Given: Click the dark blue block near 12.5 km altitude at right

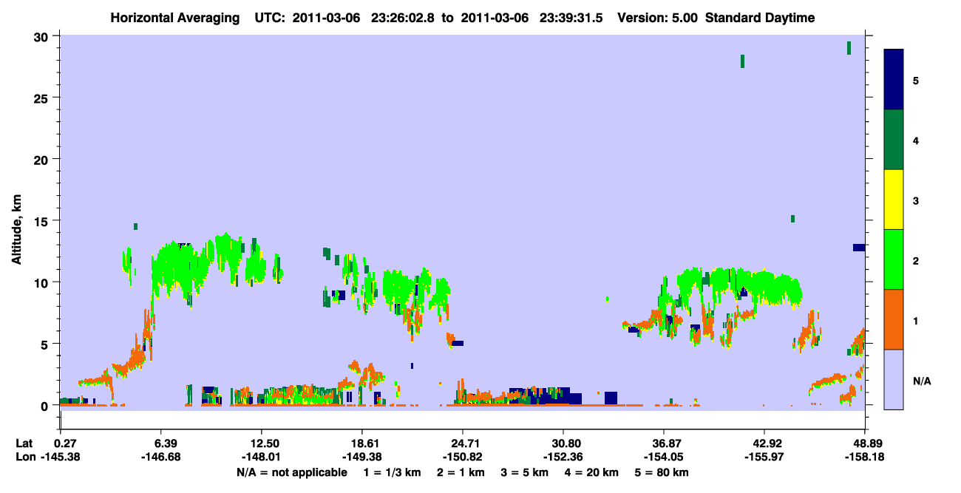Looking at the screenshot, I should (x=859, y=248).
